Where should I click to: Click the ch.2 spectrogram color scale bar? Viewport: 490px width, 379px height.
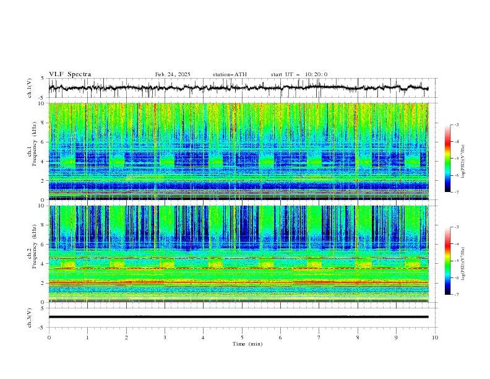tap(447, 261)
